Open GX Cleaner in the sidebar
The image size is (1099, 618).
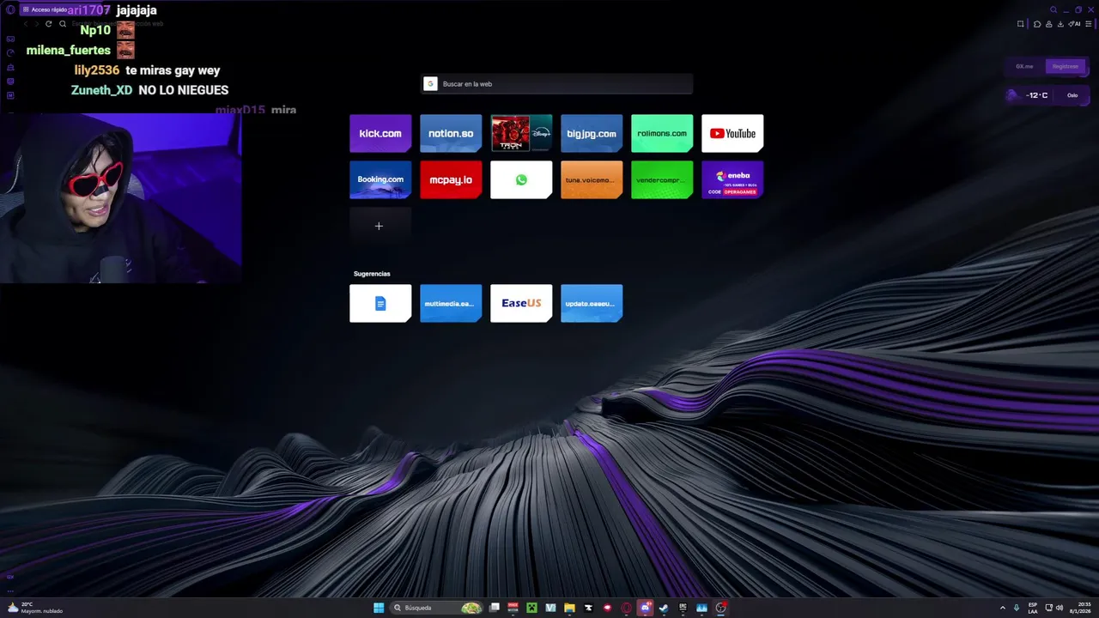point(10,67)
